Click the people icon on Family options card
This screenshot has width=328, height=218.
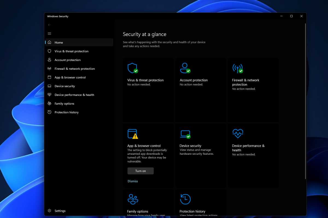(133, 199)
